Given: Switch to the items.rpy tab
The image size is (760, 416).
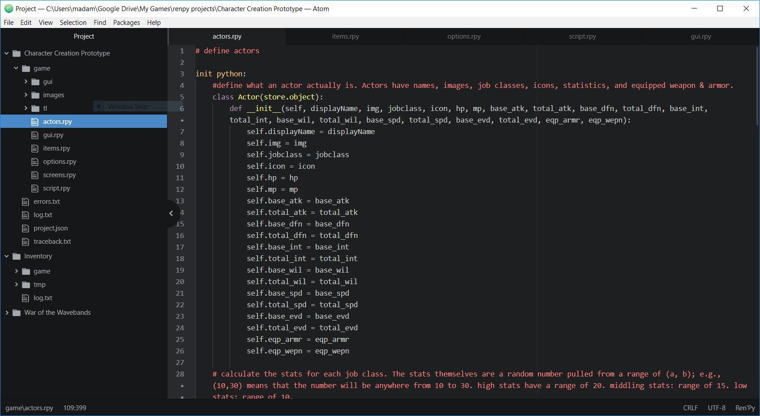Looking at the screenshot, I should 346,36.
